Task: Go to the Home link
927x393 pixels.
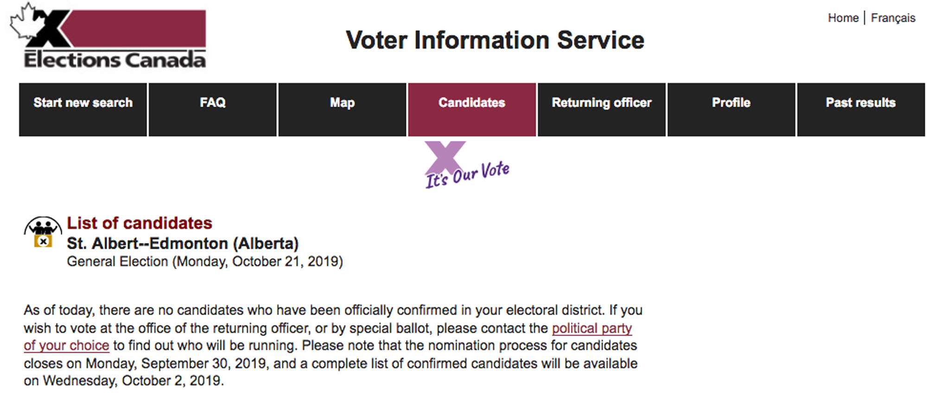Action: pyautogui.click(x=843, y=18)
